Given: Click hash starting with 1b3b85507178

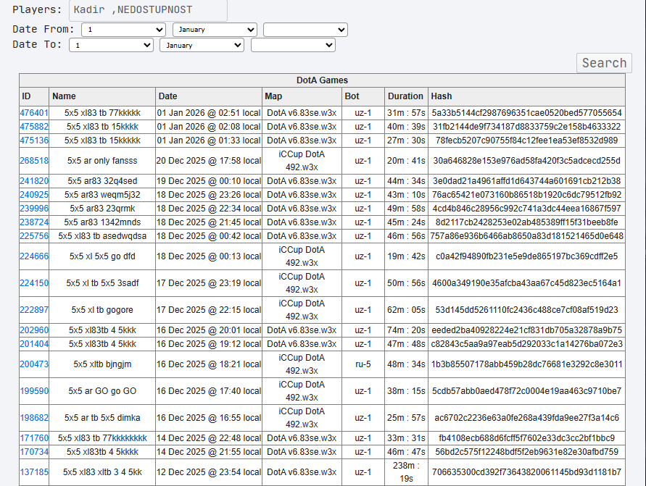Looking at the screenshot, I should (x=526, y=364).
